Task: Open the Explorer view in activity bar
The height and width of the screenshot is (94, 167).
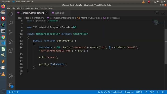Action: [11, 14]
